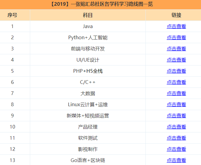Select the 产品经理 subject cell
Screen dimensions: 201x165
click(88, 127)
